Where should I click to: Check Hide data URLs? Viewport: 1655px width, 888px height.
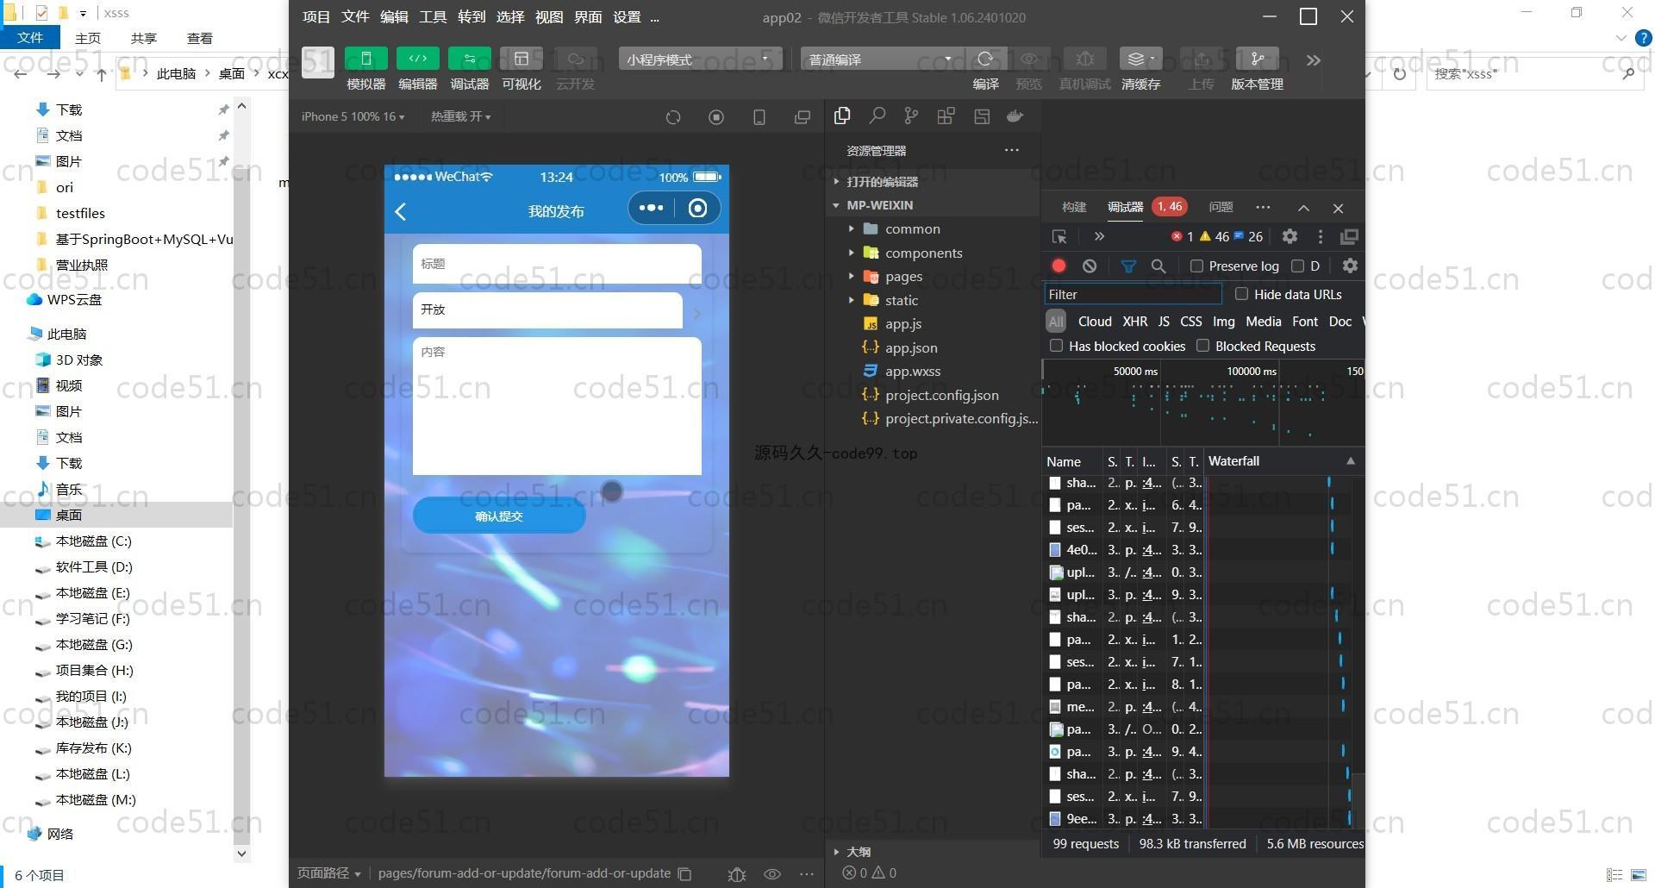point(1241,294)
